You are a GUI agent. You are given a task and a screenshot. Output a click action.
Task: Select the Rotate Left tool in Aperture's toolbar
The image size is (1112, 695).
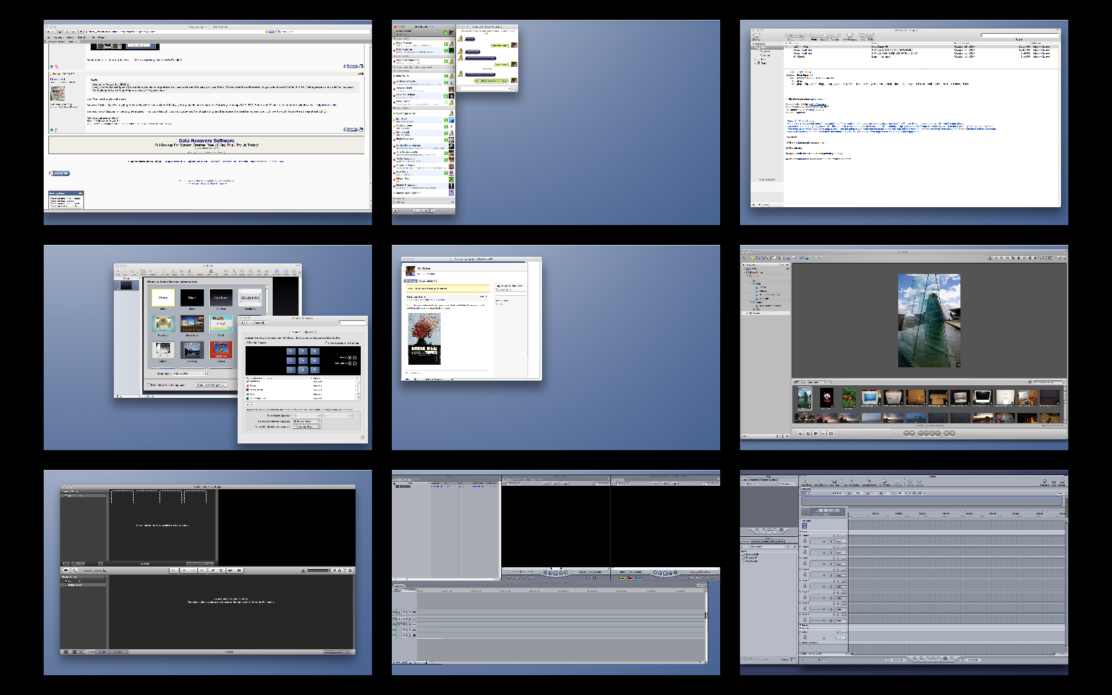pos(996,257)
